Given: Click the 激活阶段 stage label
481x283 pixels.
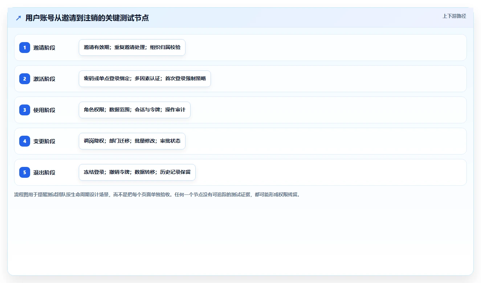Looking at the screenshot, I should coord(44,79).
